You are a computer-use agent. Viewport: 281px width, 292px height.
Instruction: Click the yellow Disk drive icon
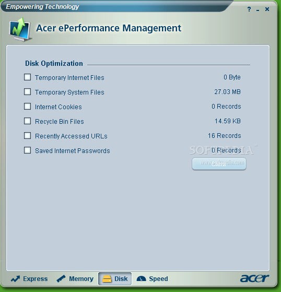107,279
